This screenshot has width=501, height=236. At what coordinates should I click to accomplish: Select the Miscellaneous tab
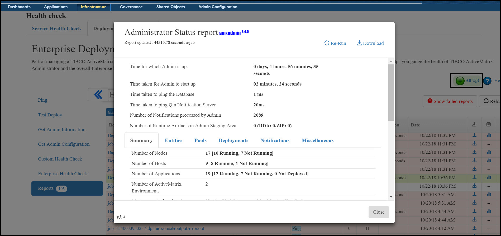318,140
